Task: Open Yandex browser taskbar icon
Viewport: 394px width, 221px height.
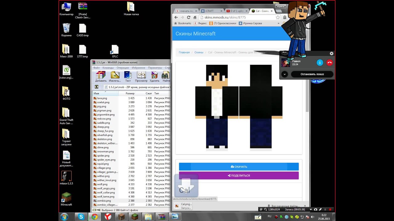Action: 108,217
